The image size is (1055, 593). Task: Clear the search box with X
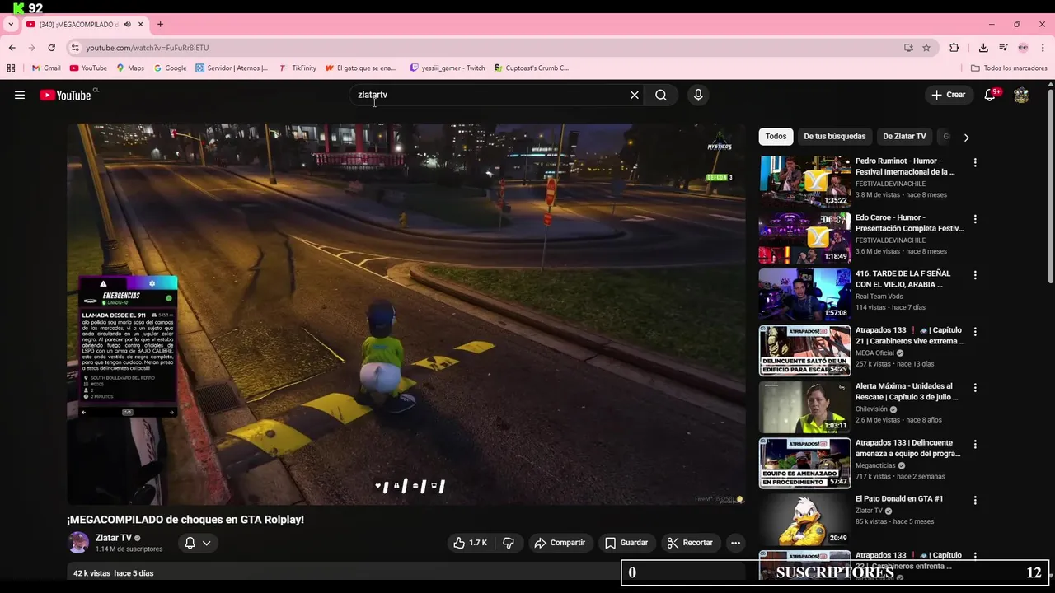point(635,95)
